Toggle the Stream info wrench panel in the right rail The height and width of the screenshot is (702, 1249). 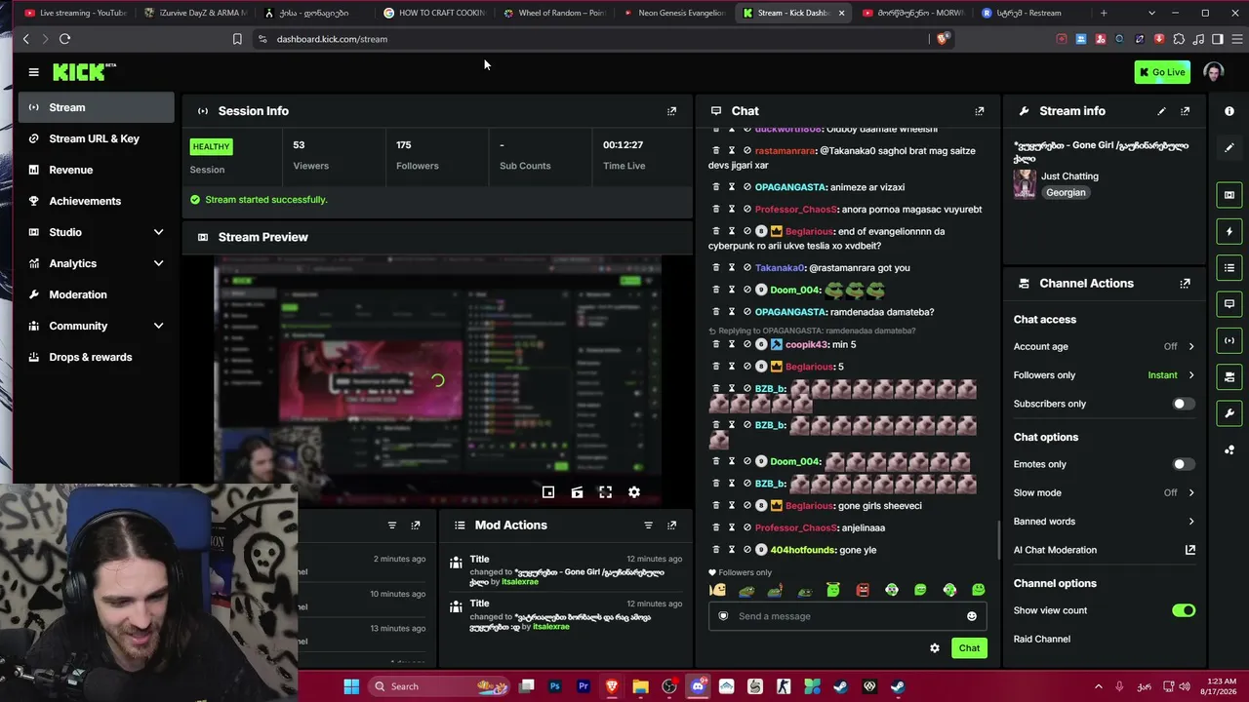1229,413
